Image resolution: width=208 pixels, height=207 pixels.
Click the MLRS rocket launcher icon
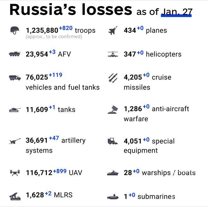click(x=15, y=196)
